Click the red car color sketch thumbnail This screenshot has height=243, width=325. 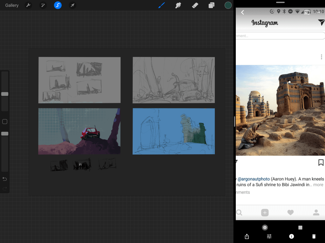tap(79, 131)
